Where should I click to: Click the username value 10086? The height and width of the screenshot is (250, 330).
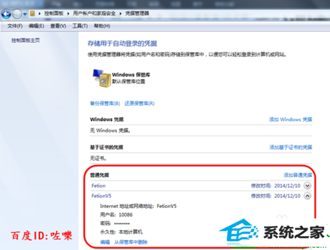[x=125, y=214]
